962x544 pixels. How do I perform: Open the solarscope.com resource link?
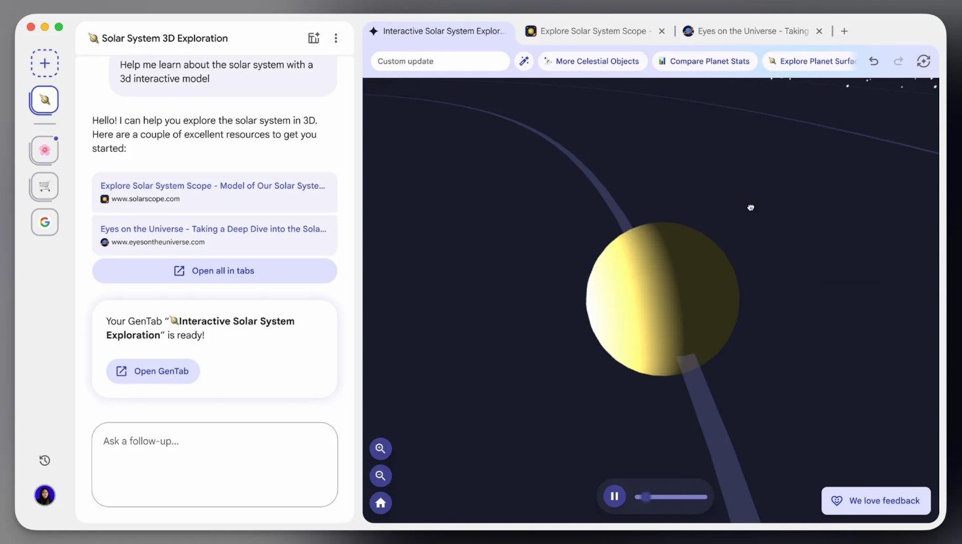213,187
